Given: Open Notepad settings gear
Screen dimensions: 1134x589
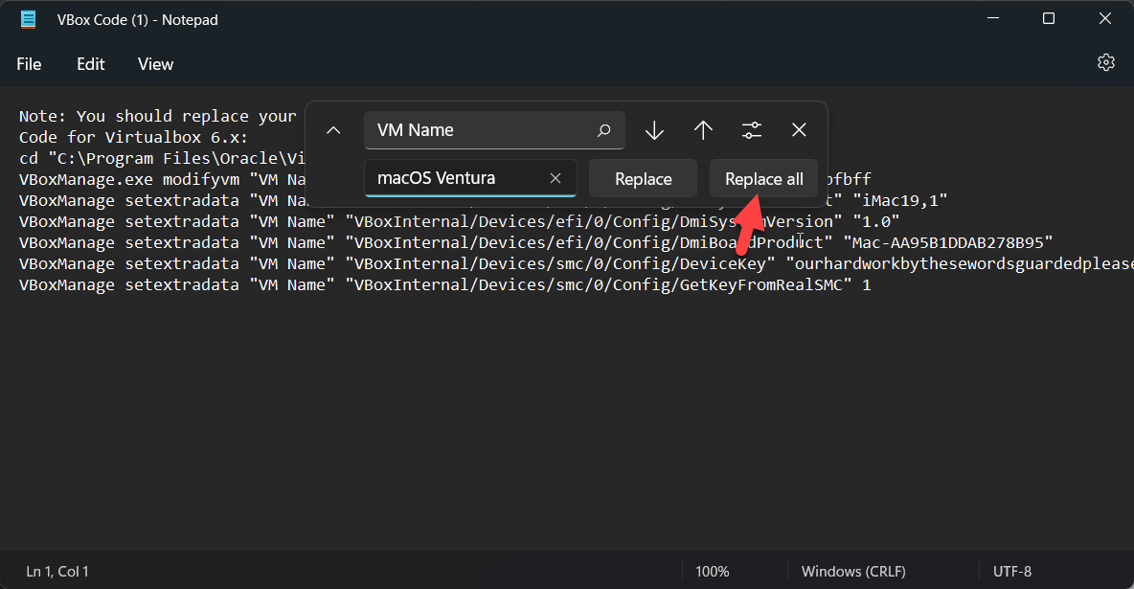Looking at the screenshot, I should [1105, 63].
